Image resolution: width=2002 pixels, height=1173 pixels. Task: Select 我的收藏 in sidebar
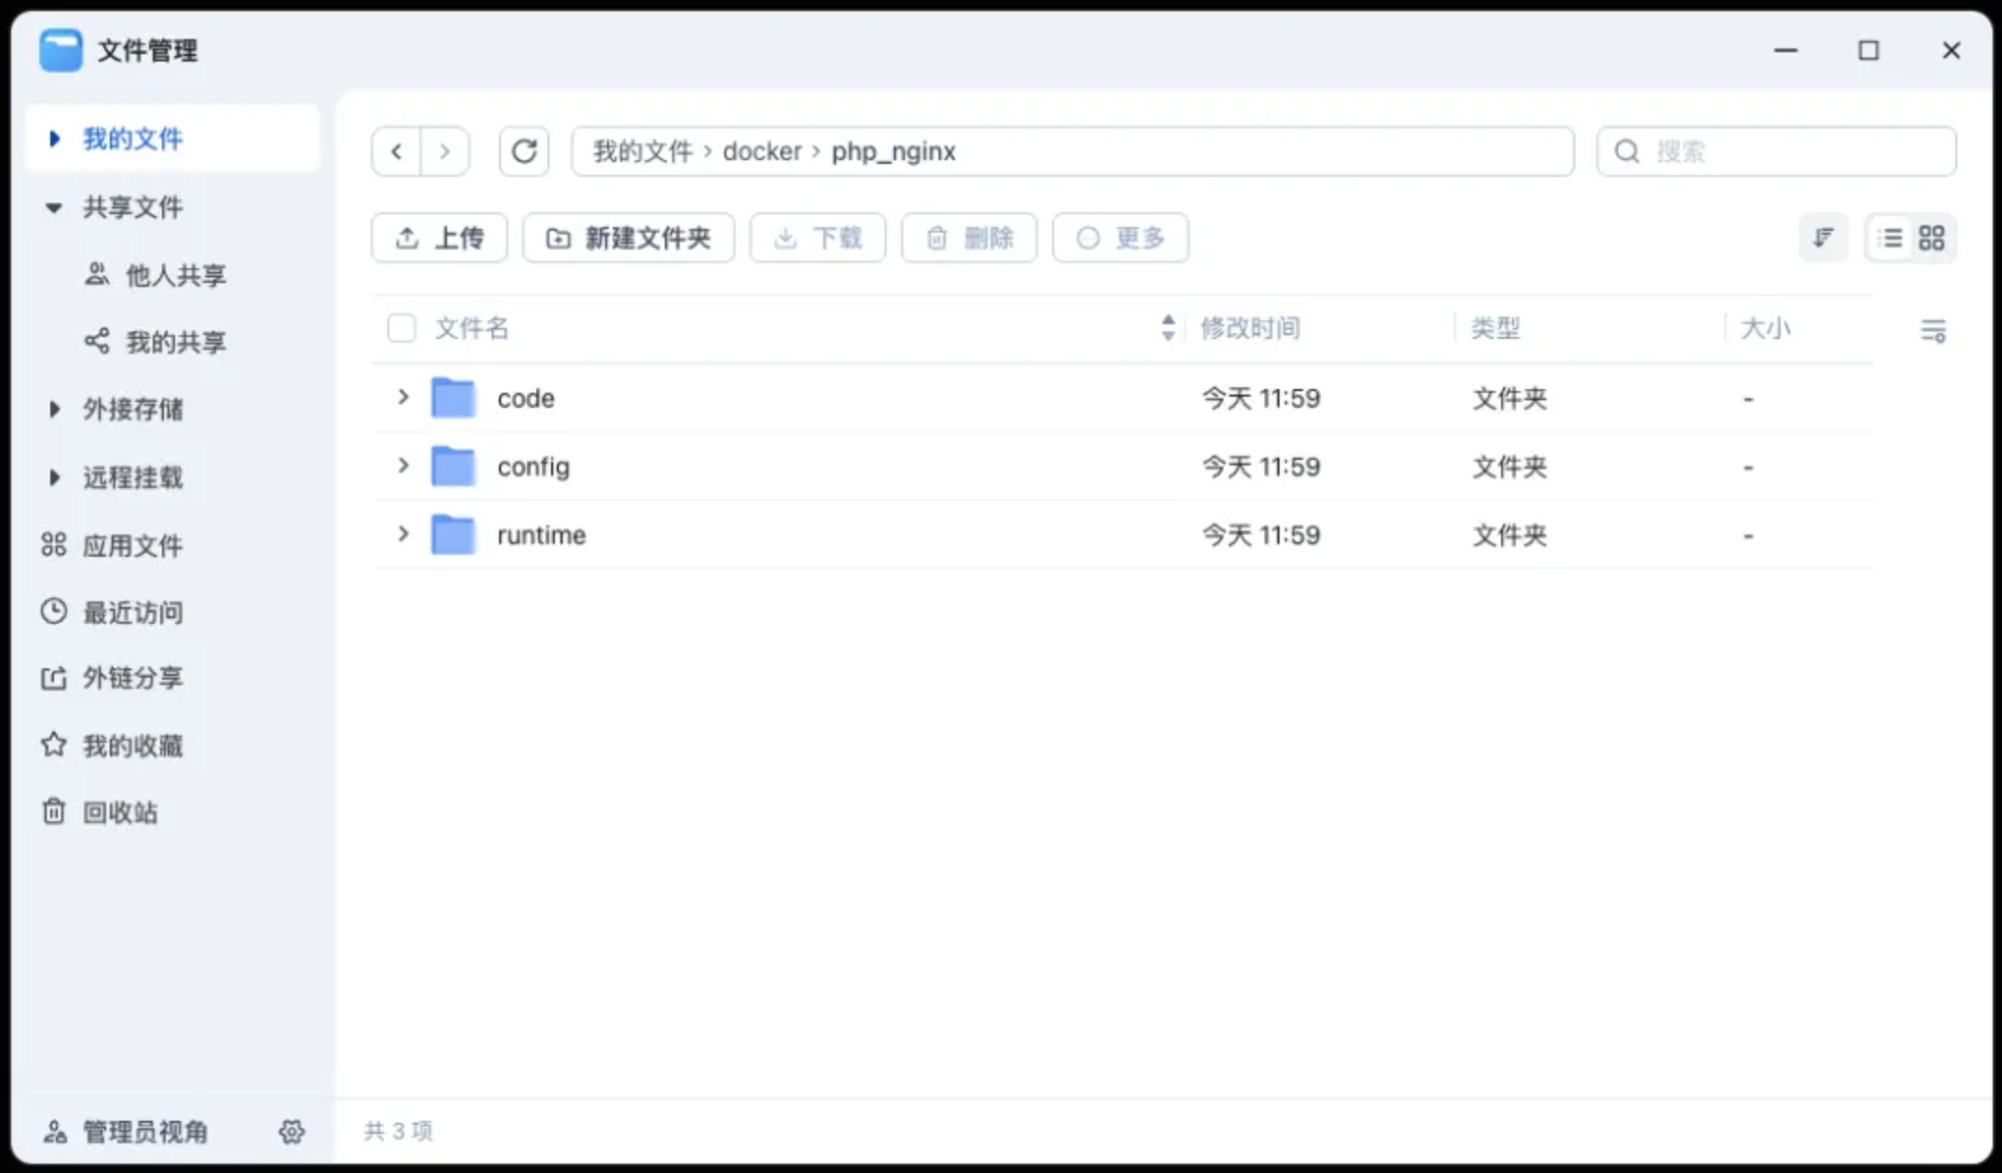click(x=132, y=746)
